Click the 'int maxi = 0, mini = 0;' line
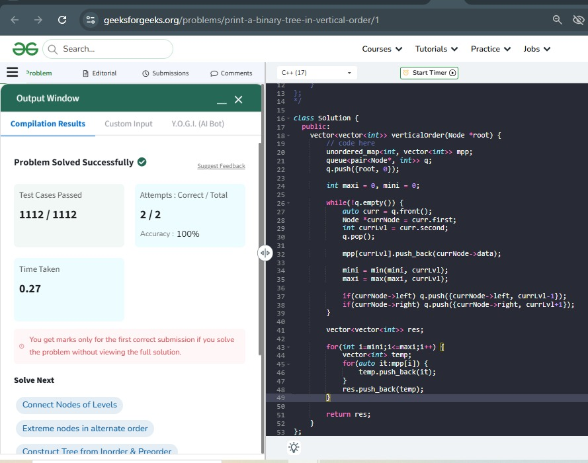 point(373,186)
